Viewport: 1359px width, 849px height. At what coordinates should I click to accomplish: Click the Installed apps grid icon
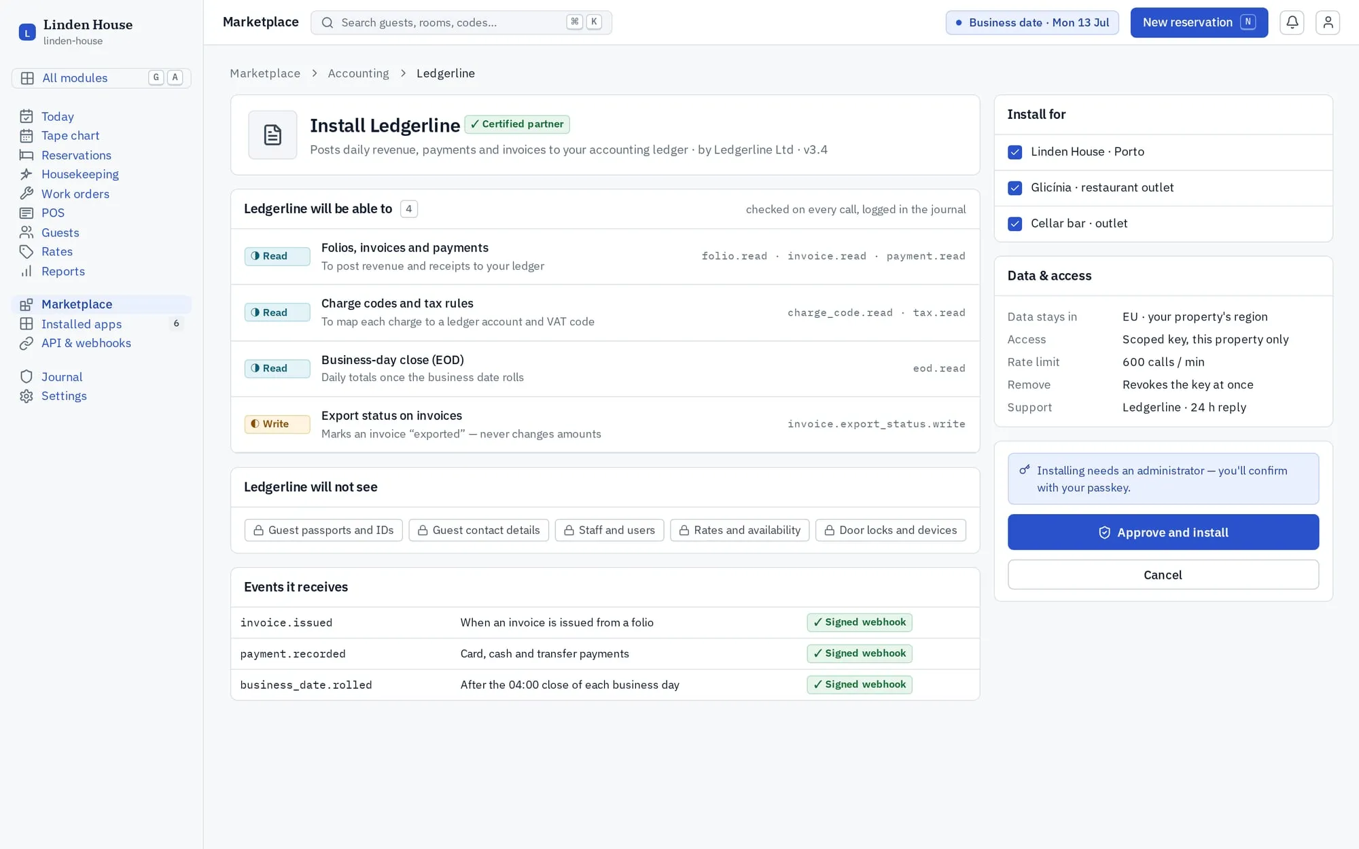coord(27,324)
